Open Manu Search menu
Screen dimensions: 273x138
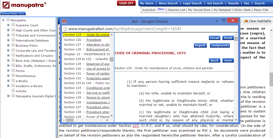168,3
